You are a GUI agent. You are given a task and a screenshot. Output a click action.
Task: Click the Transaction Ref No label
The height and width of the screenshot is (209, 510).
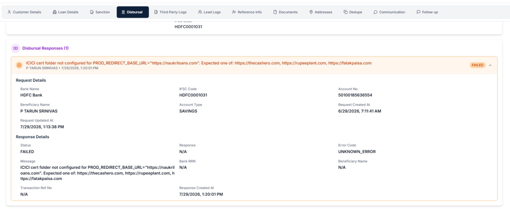click(36, 188)
